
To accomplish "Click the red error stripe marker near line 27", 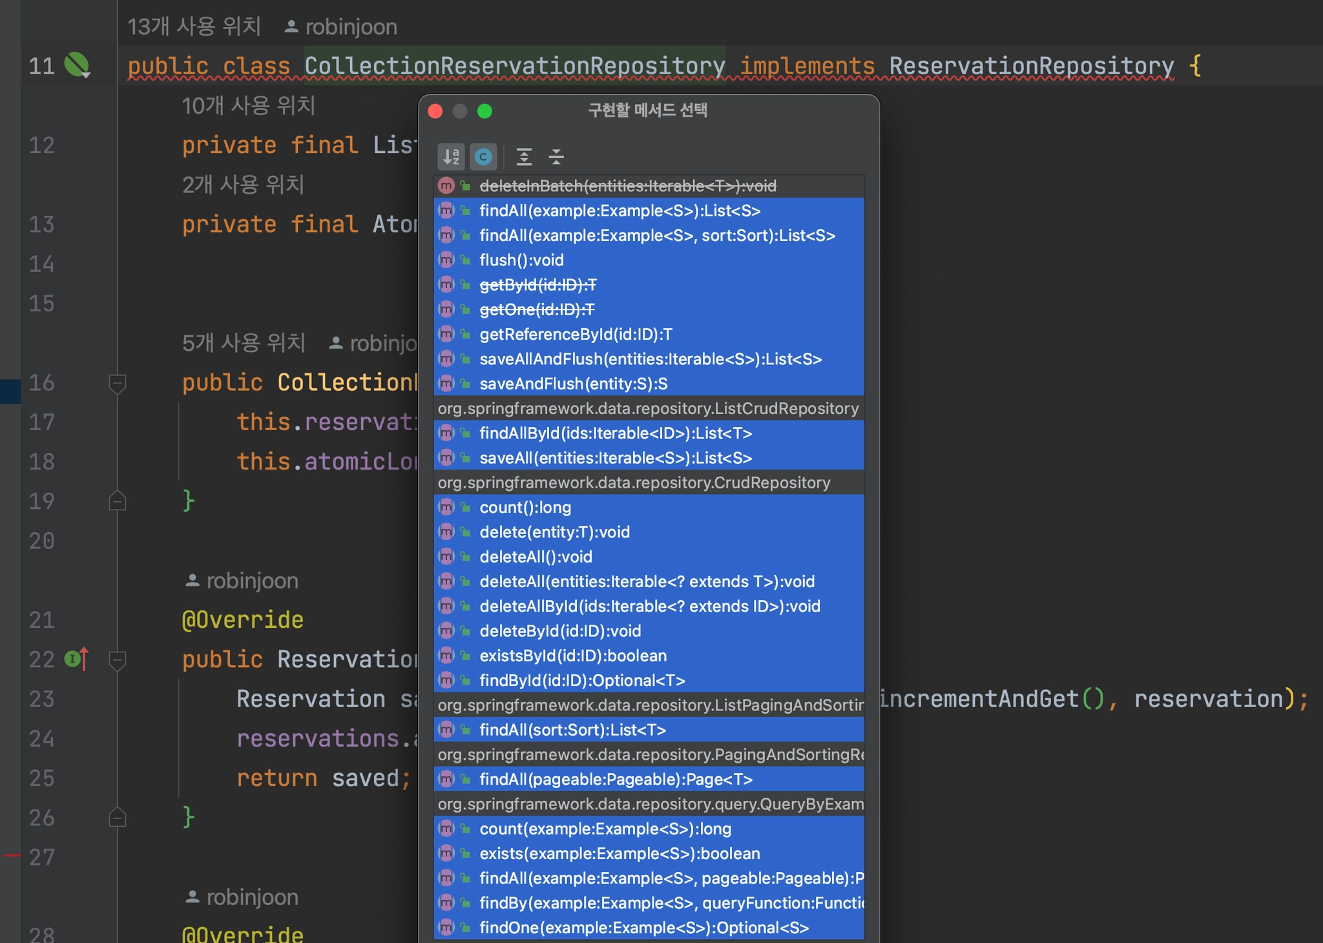I will coord(12,855).
